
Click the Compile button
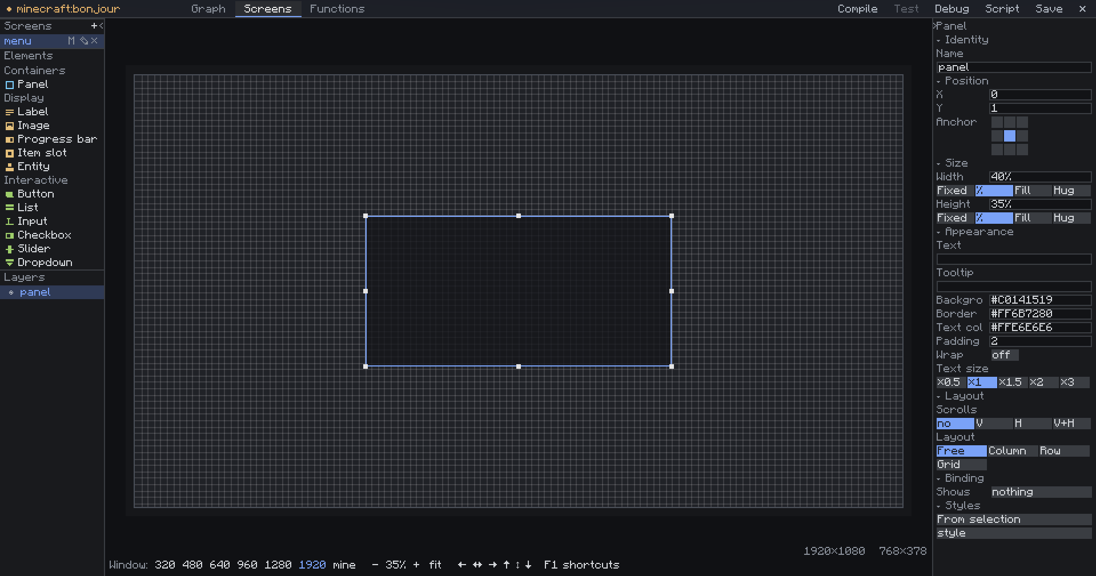pyautogui.click(x=857, y=9)
